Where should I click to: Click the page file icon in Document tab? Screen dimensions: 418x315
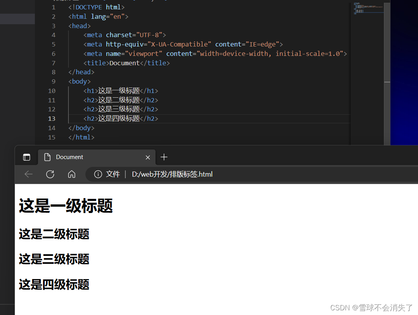point(47,157)
